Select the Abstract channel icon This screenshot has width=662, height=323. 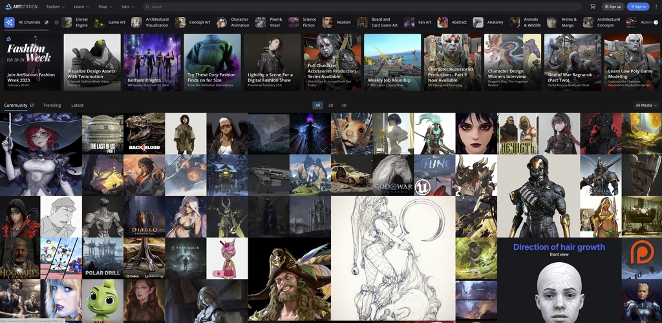[x=442, y=23]
